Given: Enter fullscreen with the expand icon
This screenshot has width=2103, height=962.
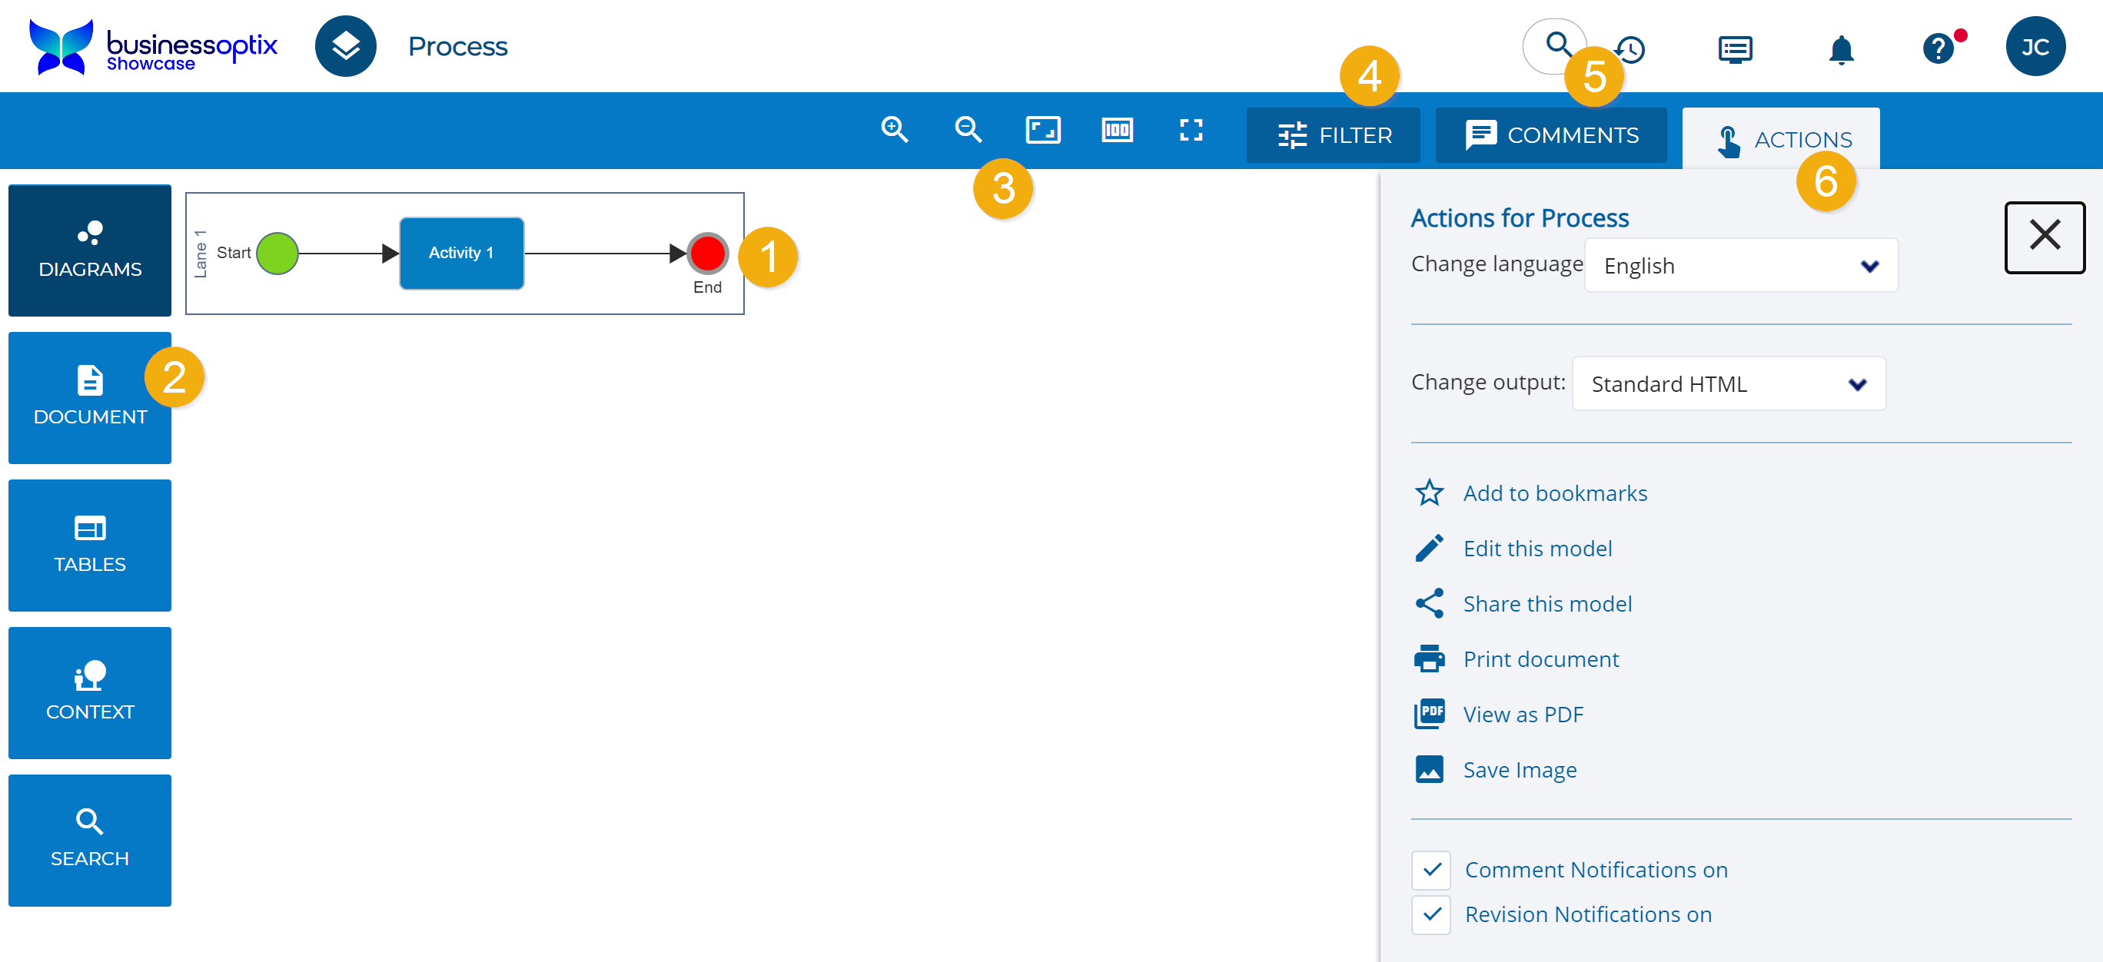Looking at the screenshot, I should (x=1191, y=130).
